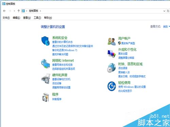The height and width of the screenshot is (127, 170).
Task: Click 更改主题 link
Action: coord(123,54)
